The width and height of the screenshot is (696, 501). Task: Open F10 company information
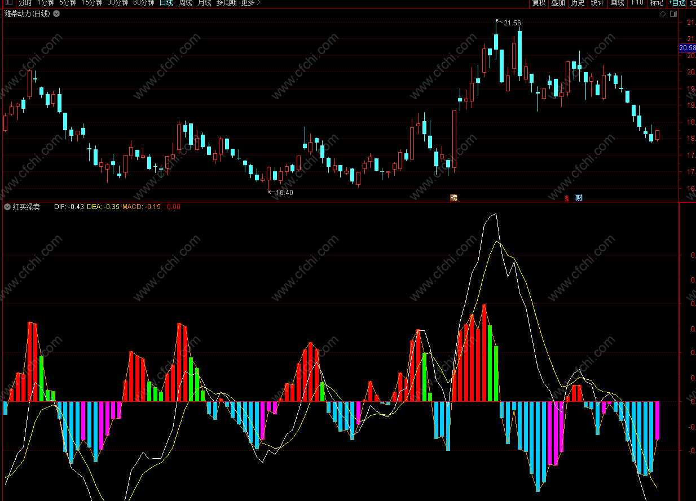[637, 3]
